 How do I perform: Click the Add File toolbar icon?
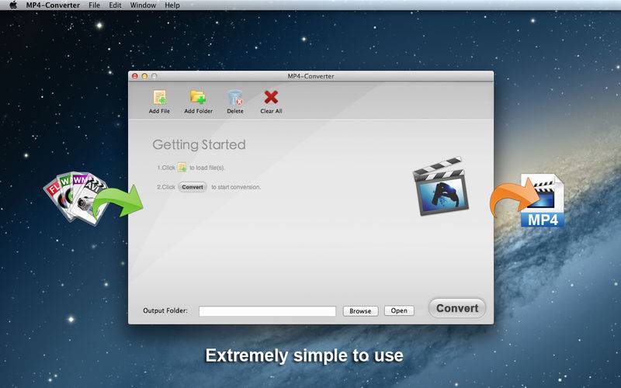pos(160,98)
